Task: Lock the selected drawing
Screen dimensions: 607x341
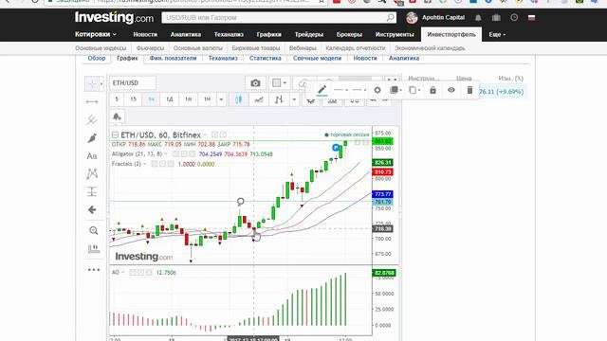Action: click(432, 90)
